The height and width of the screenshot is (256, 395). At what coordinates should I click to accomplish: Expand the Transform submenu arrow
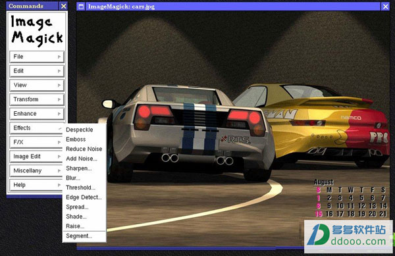point(59,99)
